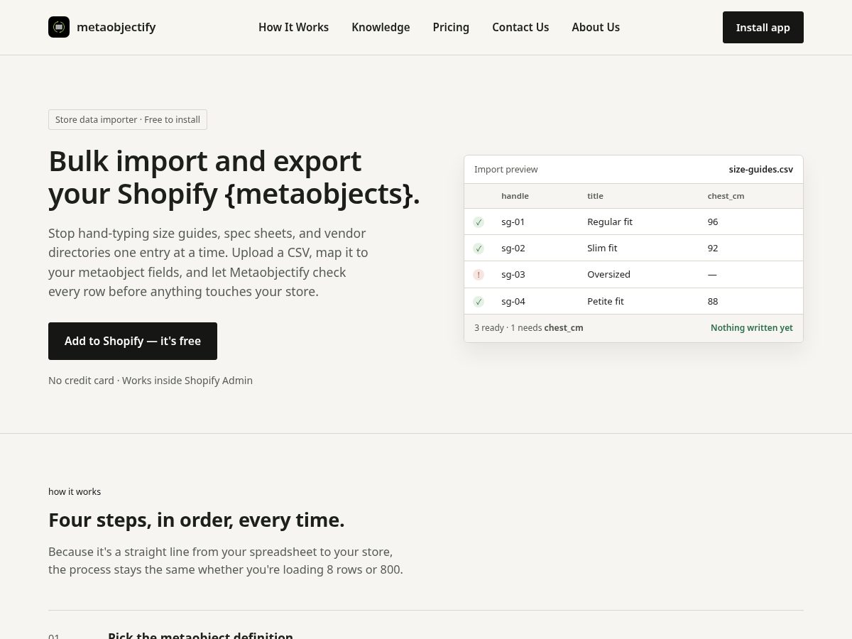The height and width of the screenshot is (639, 852).
Task: Click the Bulk import and export headline
Action: point(234,177)
